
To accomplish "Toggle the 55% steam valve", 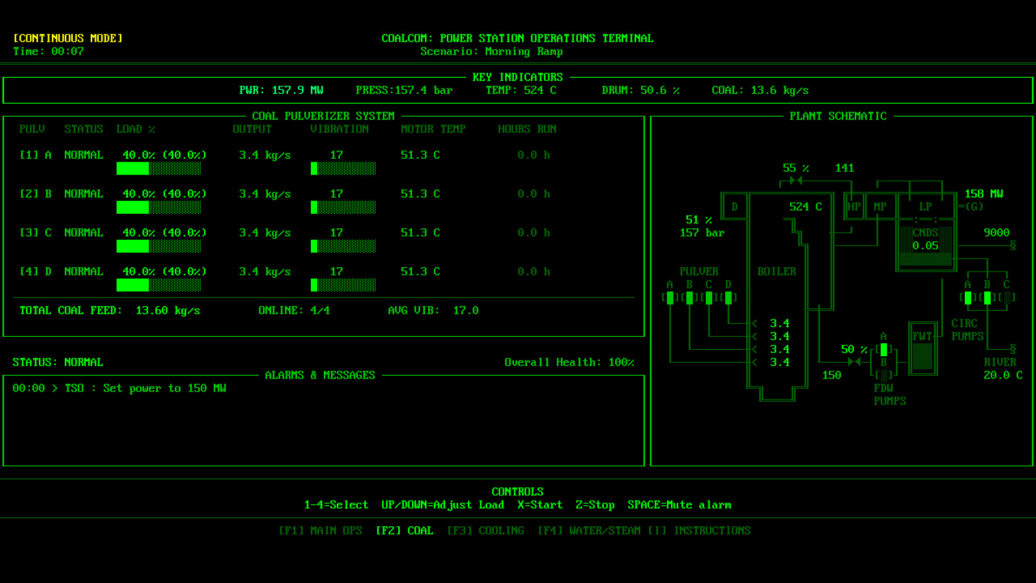I will [796, 181].
